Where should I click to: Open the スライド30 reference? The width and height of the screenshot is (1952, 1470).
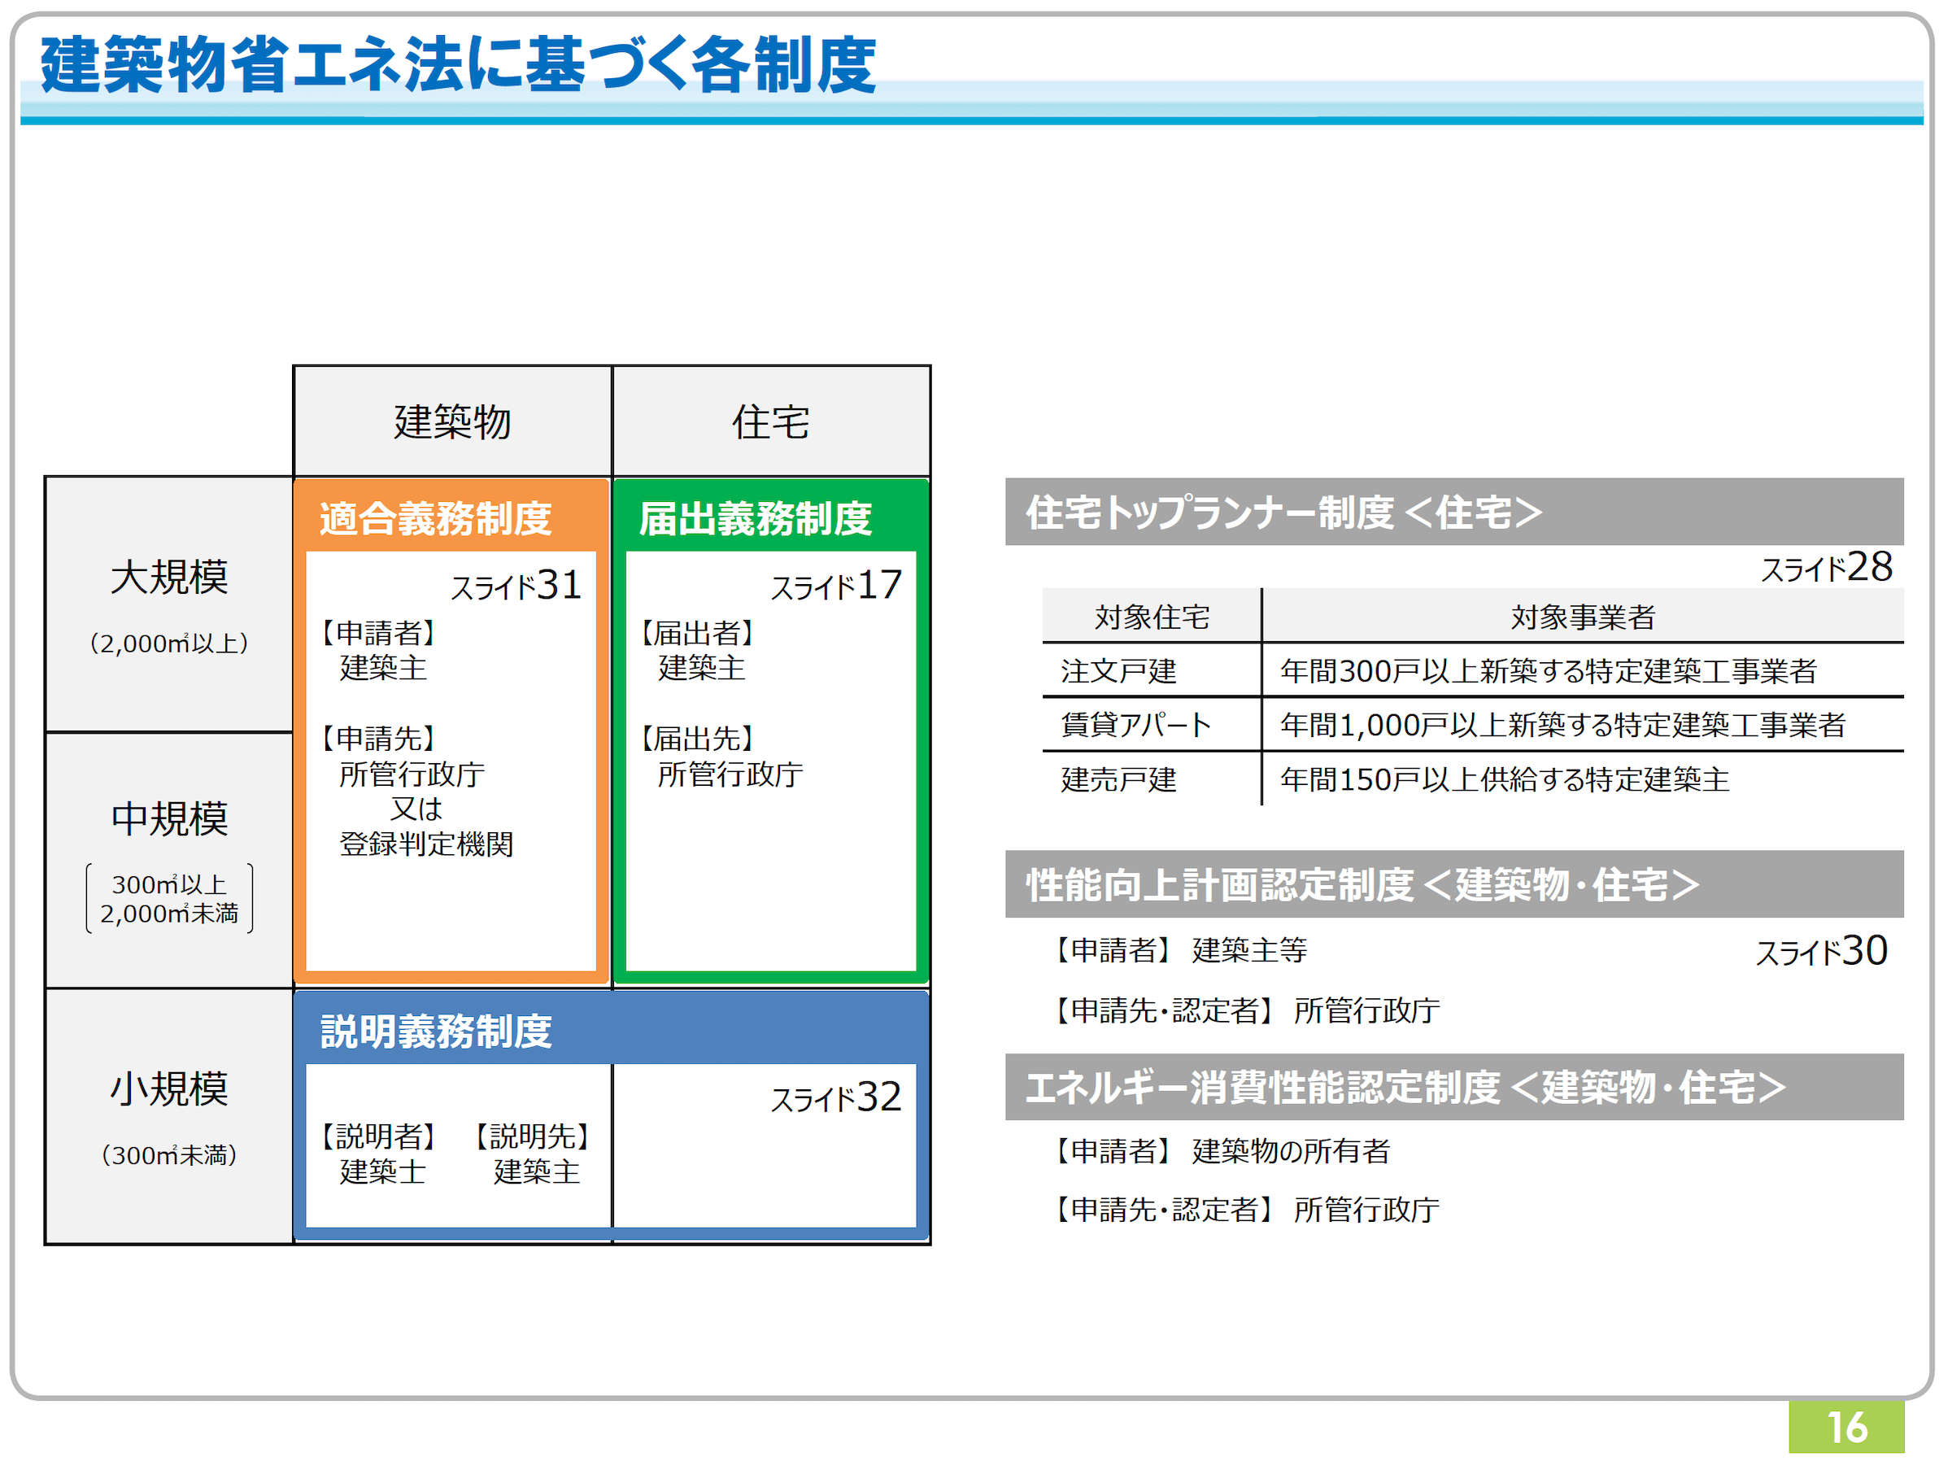[x=1823, y=952]
